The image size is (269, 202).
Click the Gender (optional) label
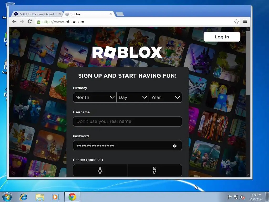88,160
